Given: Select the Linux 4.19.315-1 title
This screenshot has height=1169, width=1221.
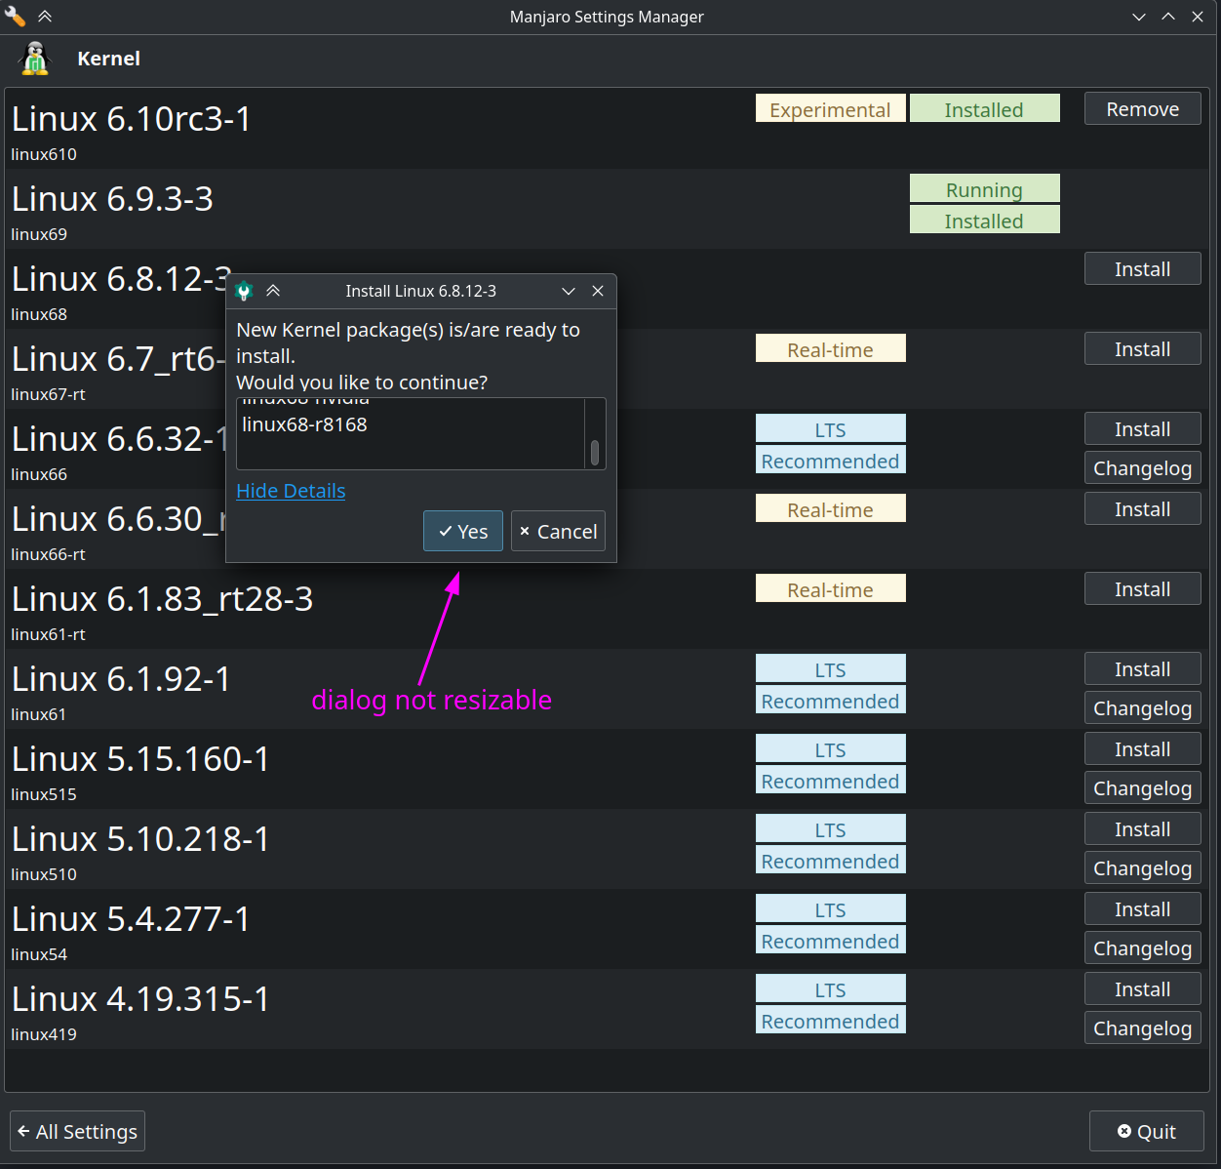Looking at the screenshot, I should click(140, 999).
